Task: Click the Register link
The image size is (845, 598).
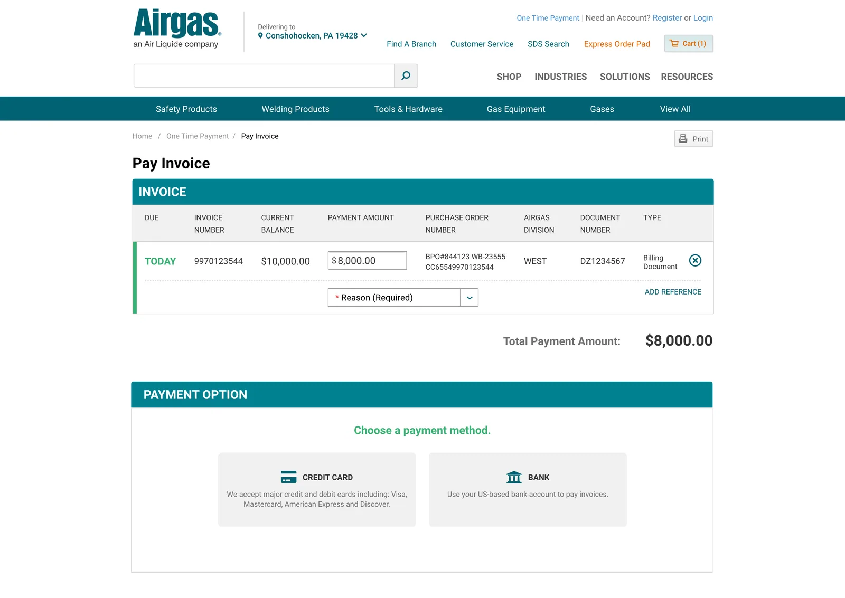Action: point(667,18)
